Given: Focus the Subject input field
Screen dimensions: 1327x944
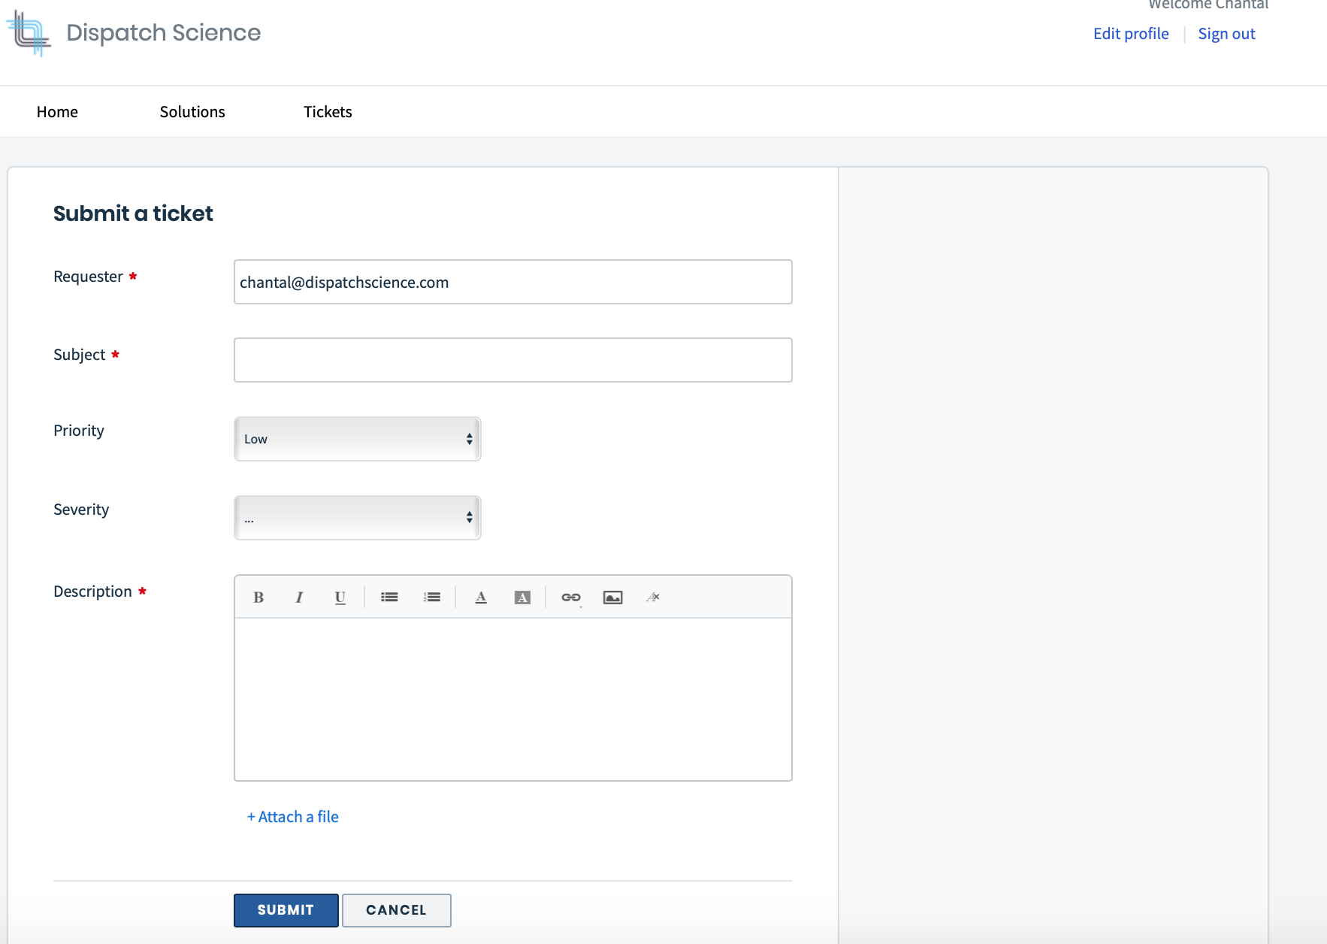Looking at the screenshot, I should point(513,360).
